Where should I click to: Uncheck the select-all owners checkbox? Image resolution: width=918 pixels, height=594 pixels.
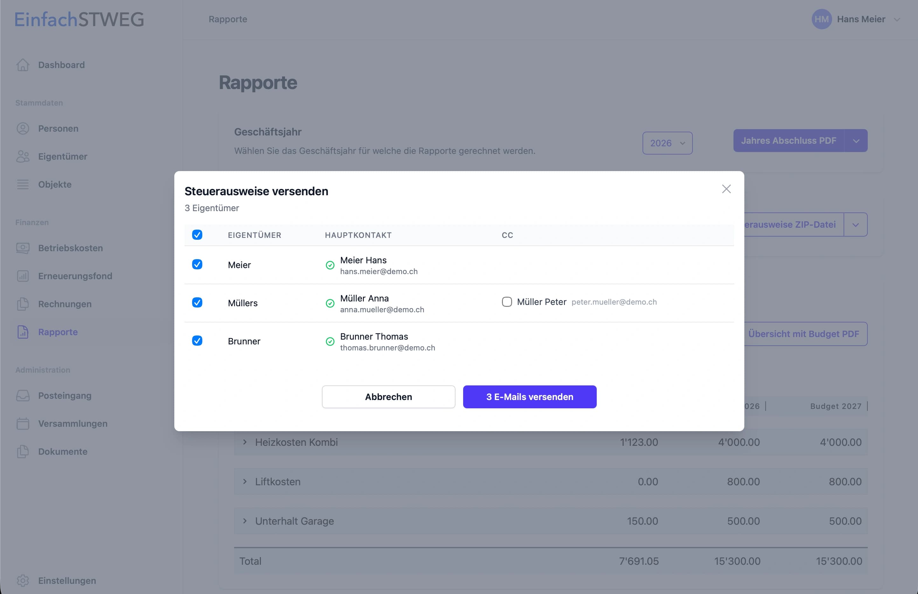click(197, 235)
